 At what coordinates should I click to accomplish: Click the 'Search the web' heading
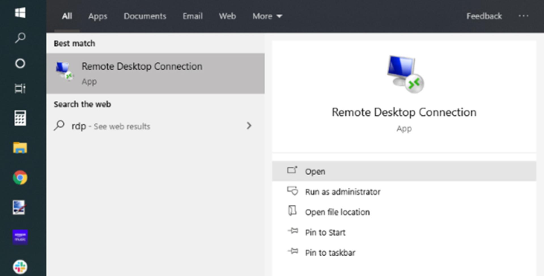tap(82, 104)
